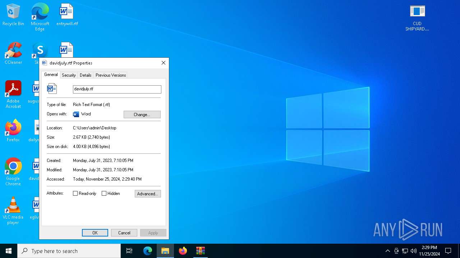
Task: Launch the Adobe Acrobat desktop shortcut
Action: (13, 95)
